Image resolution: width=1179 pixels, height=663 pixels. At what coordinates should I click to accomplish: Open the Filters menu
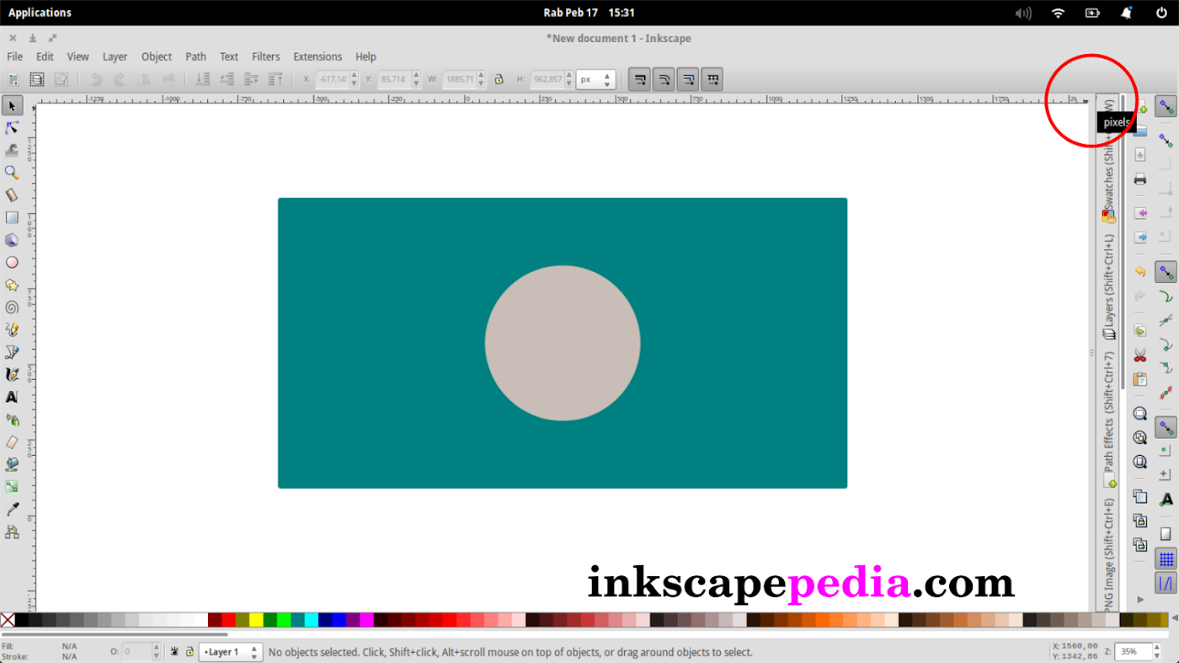[265, 56]
